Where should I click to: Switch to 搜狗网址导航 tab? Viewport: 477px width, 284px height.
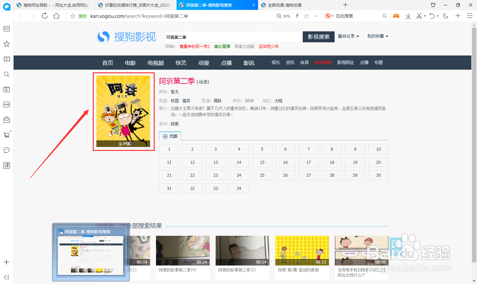point(55,5)
